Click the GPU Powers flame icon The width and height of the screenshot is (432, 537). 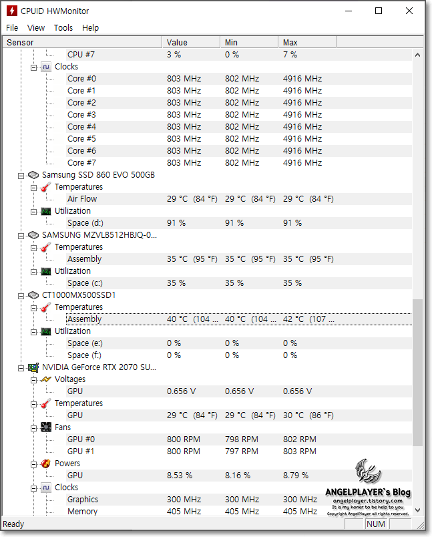46,464
